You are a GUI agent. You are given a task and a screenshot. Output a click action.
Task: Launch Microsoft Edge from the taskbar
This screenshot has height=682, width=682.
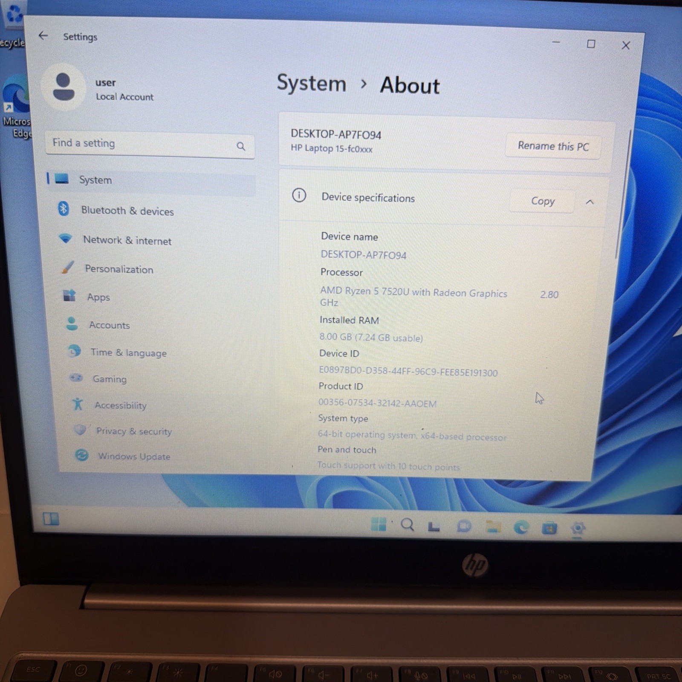click(521, 528)
